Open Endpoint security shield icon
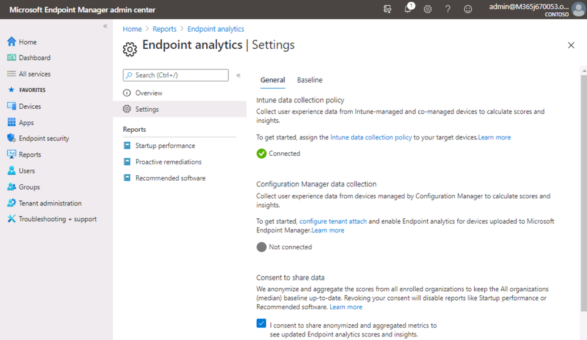Image resolution: width=587 pixels, height=340 pixels. [12, 138]
